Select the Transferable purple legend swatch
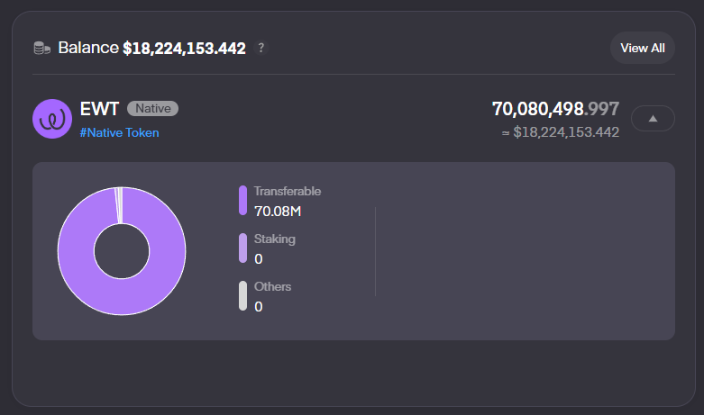This screenshot has height=415, width=704. 242,201
